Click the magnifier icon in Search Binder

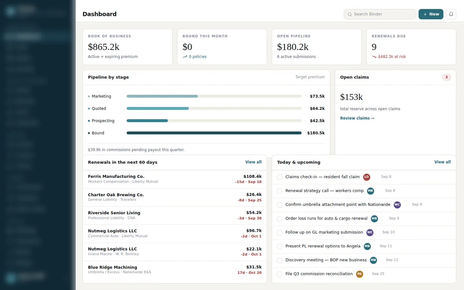tap(350, 14)
